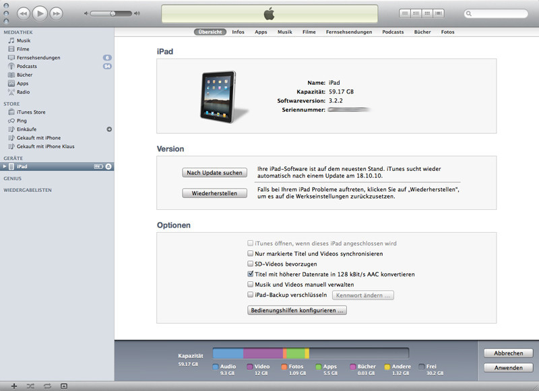Viewport: 539px width, 391px height.
Task: Show artwork viewer icon in bottom bar
Action: [64, 386]
